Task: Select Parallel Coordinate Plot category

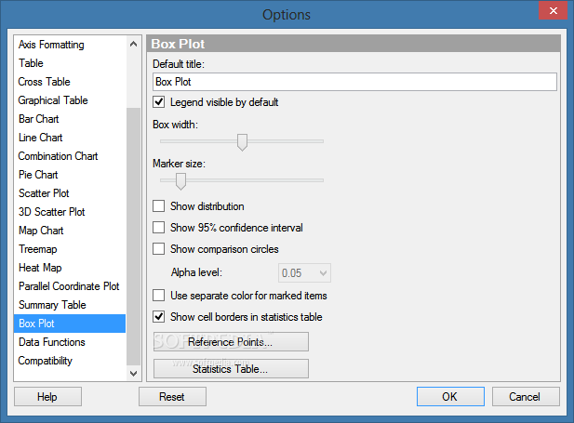Action: 70,286
